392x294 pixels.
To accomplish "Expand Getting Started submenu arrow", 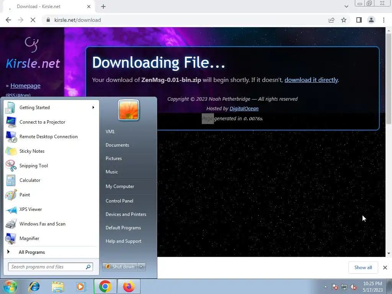I will coord(93,108).
